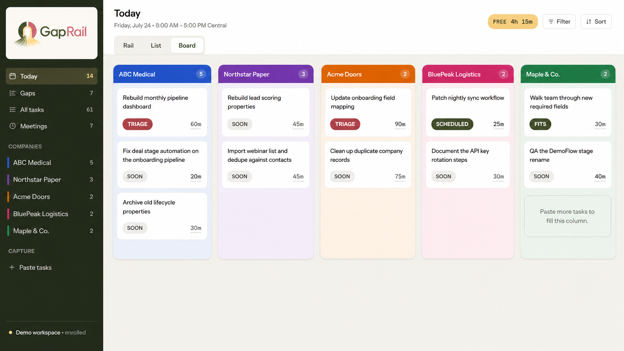Image resolution: width=624 pixels, height=351 pixels.
Task: Click SOON tag on QA the DemoFlow card
Action: click(541, 176)
